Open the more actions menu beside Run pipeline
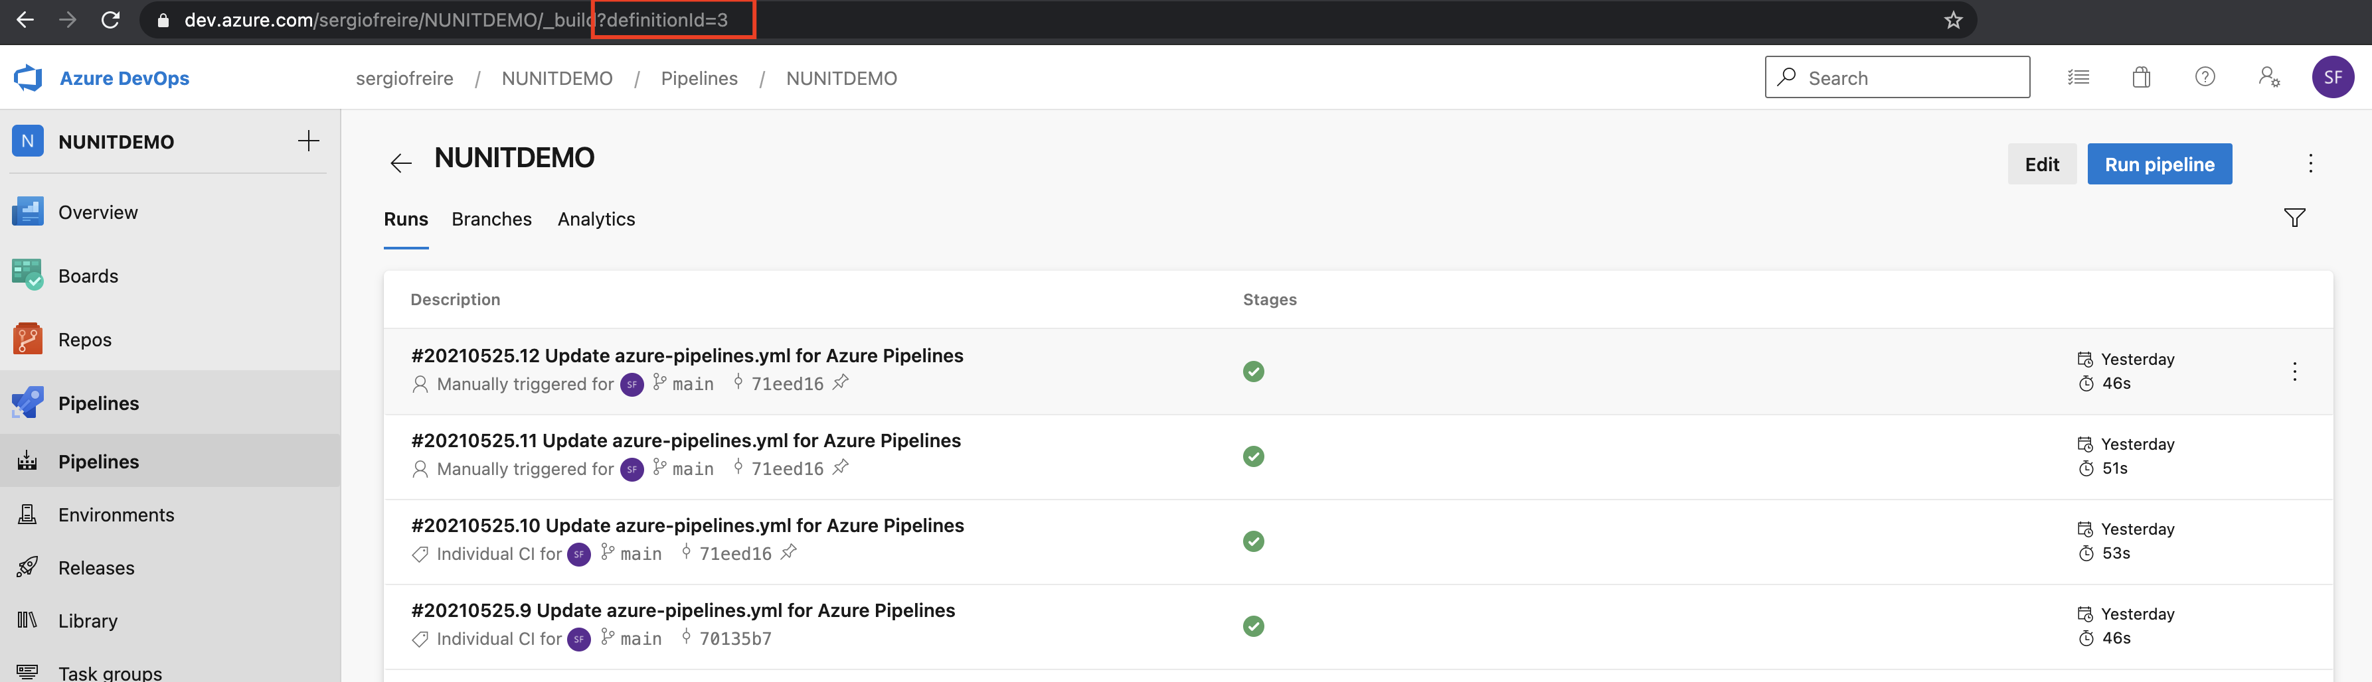Image resolution: width=2372 pixels, height=682 pixels. click(2310, 164)
